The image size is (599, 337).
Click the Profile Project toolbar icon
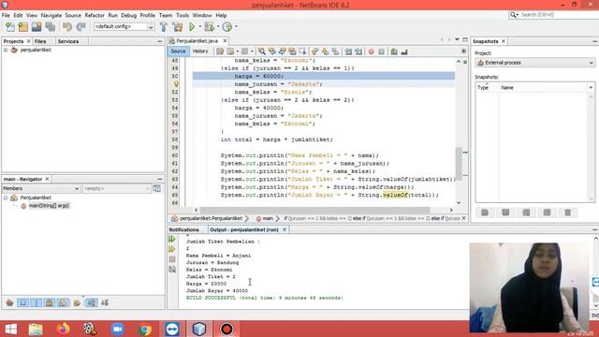227,27
